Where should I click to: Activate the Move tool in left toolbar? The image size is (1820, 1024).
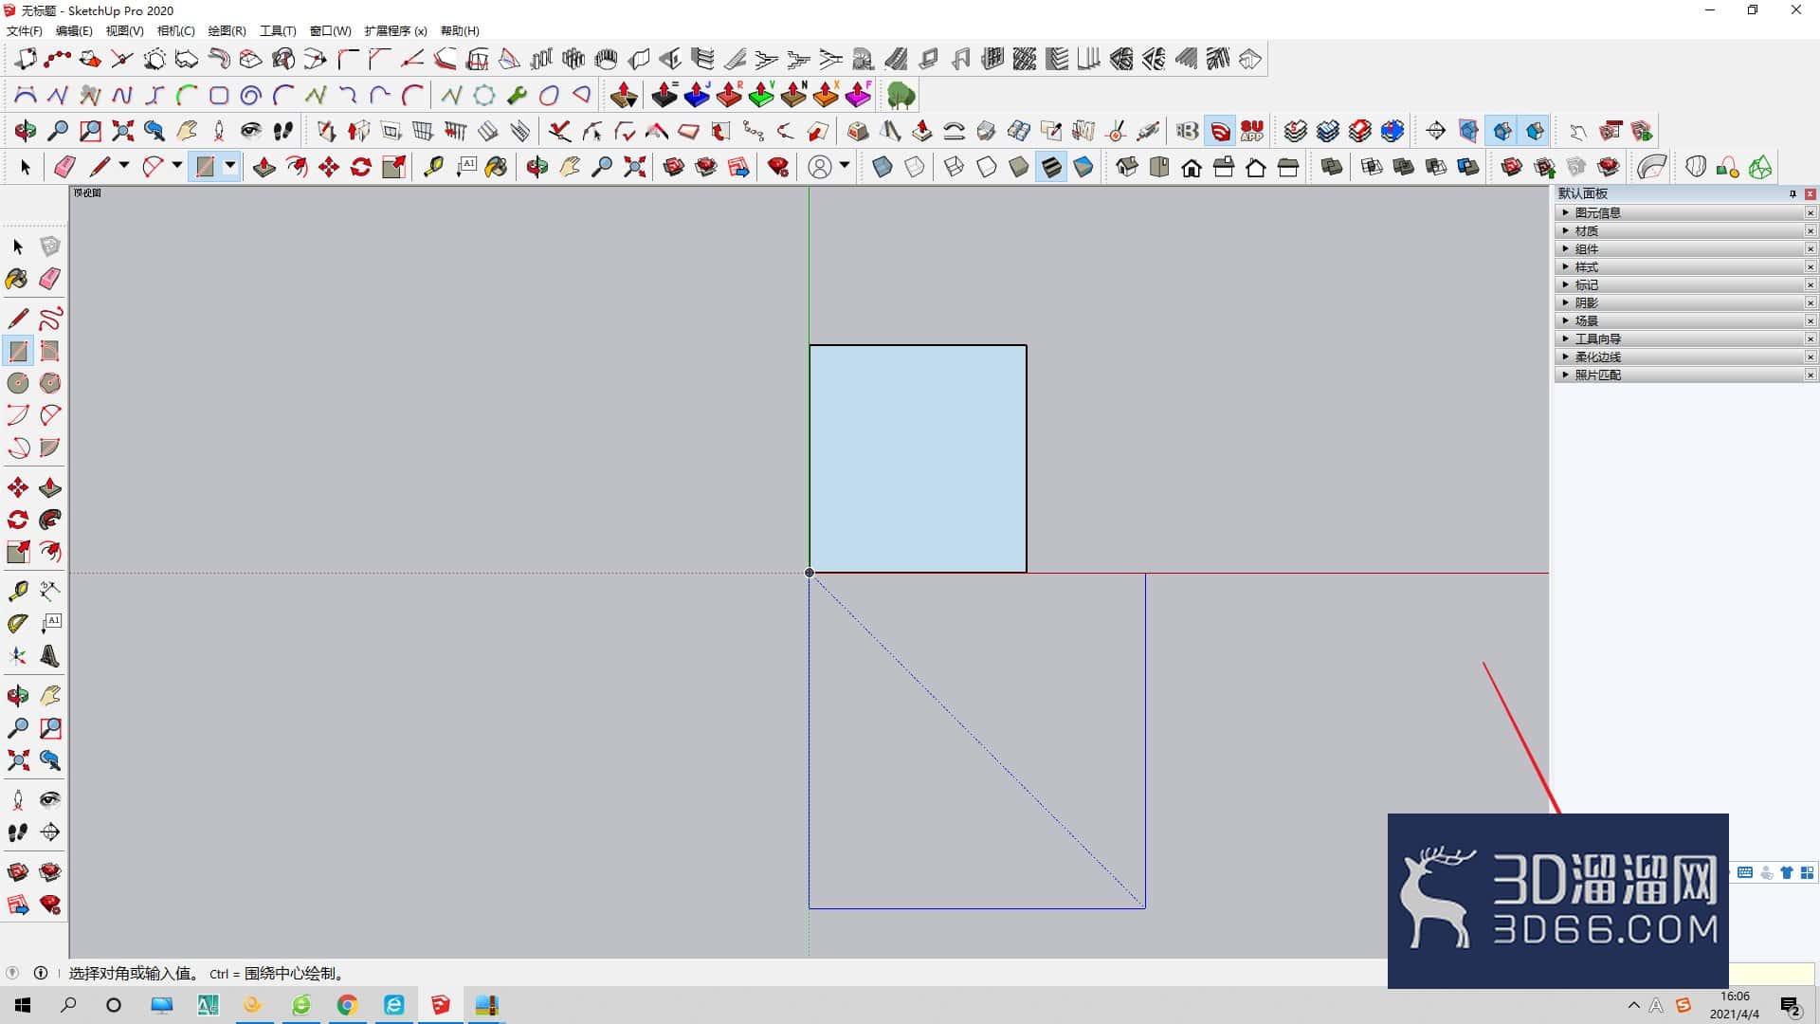tap(17, 488)
